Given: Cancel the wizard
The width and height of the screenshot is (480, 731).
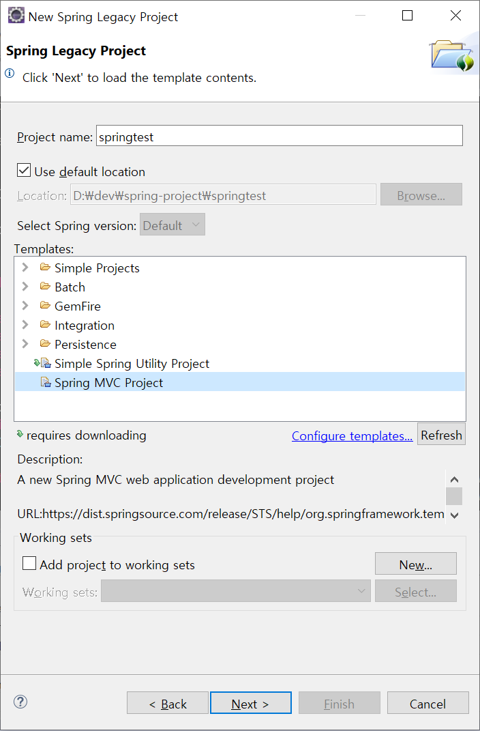Looking at the screenshot, I should point(428,703).
